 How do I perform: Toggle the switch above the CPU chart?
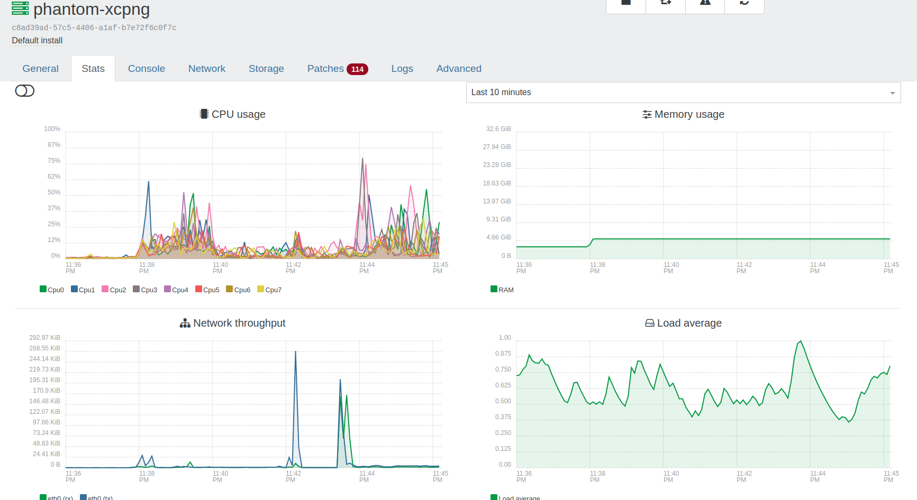coord(25,91)
